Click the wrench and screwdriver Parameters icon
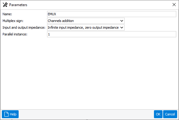Image resolution: width=179 pixels, height=120 pixels. (x=5, y=5)
